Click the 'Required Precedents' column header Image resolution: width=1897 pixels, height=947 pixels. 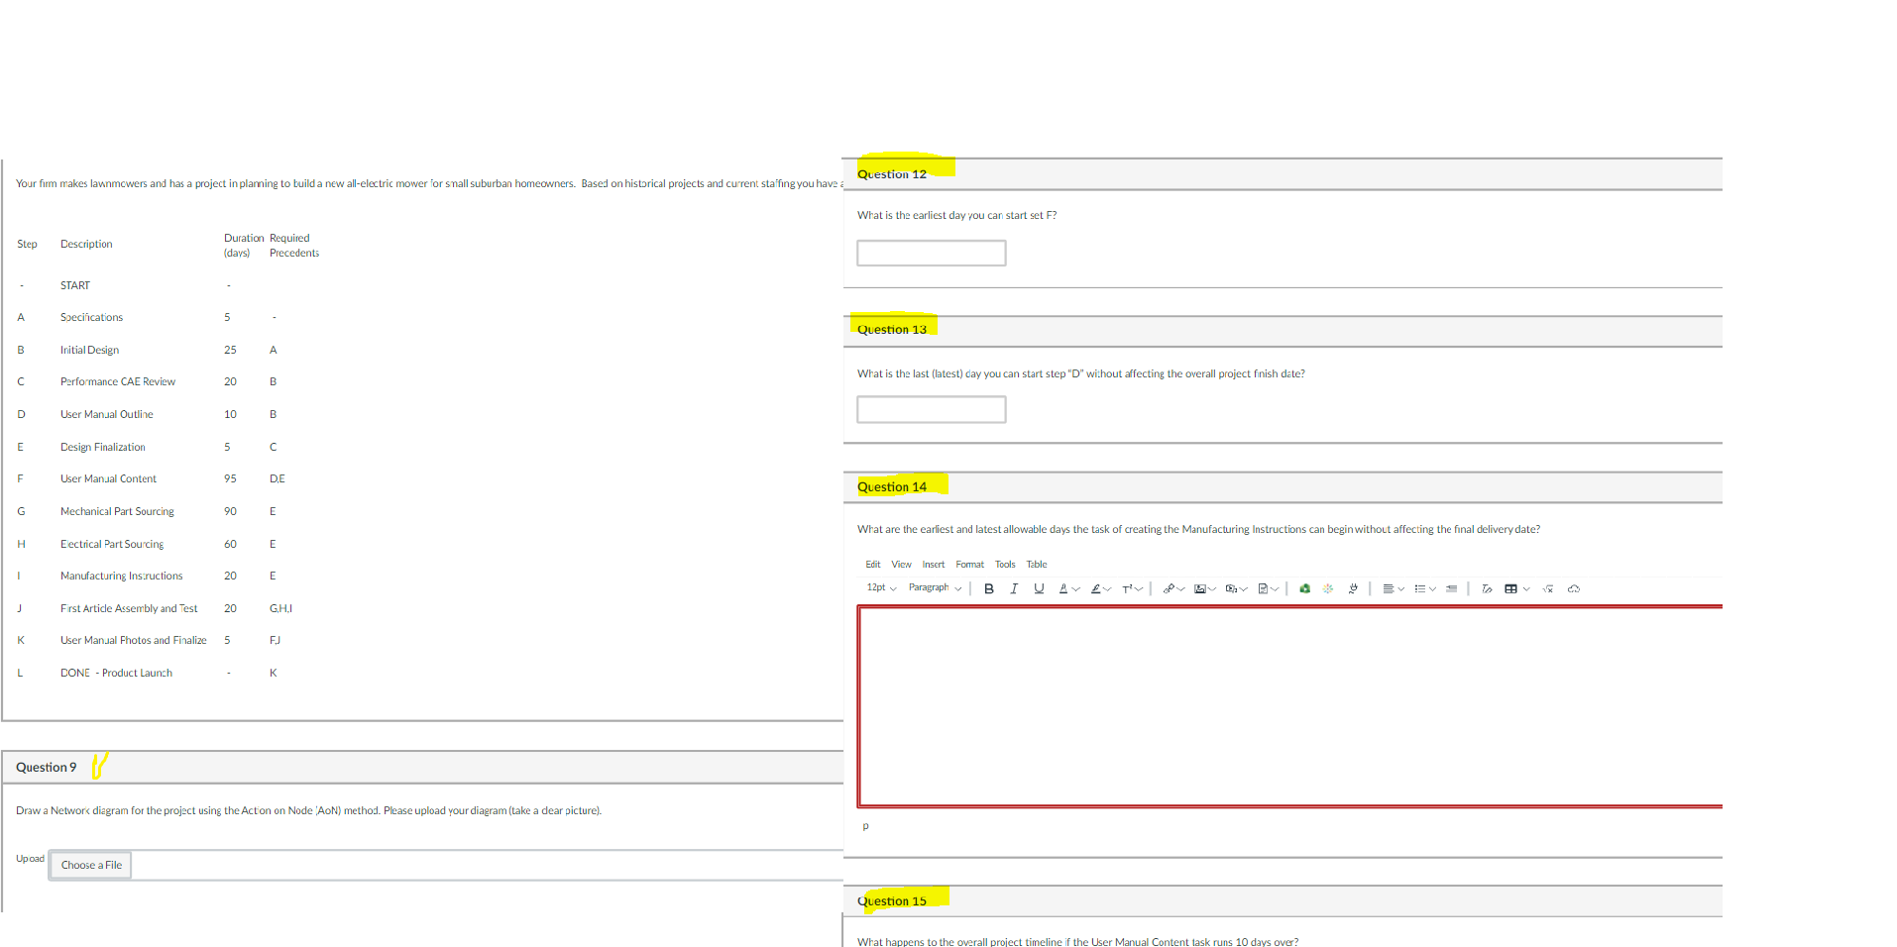pos(294,246)
